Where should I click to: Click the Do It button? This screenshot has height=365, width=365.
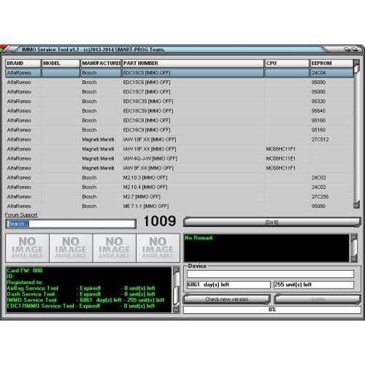pos(272,222)
